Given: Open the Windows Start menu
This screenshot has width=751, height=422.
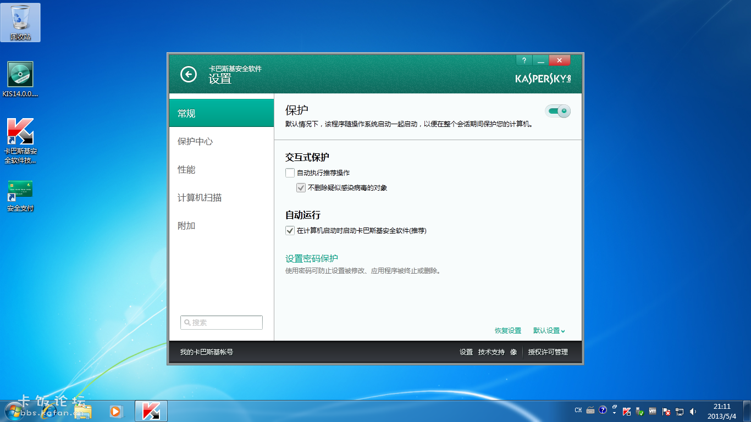Looking at the screenshot, I should (x=14, y=411).
